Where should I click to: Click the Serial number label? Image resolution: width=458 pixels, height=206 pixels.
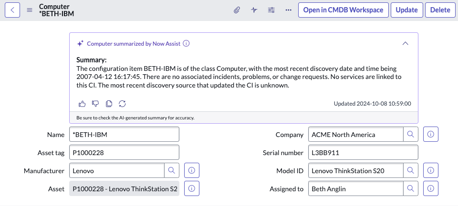pyautogui.click(x=283, y=153)
